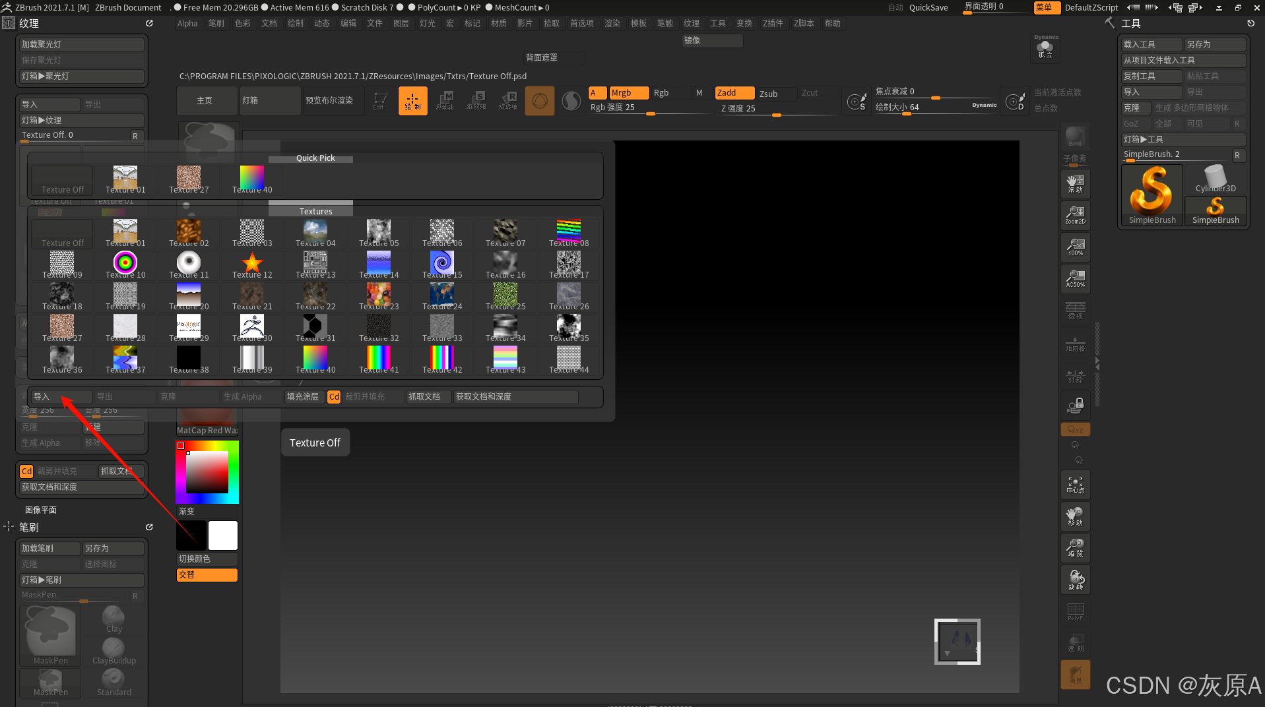This screenshot has height=707, width=1265.
Task: Toggle the Zsub button
Action: [x=776, y=94]
